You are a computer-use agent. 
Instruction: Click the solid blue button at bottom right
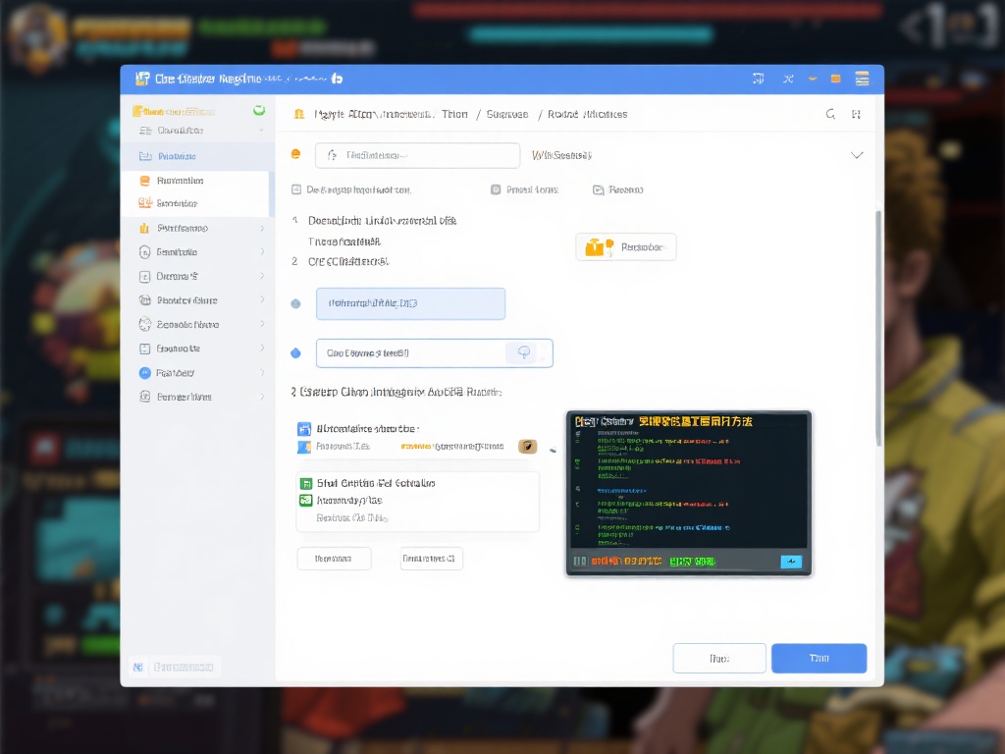819,658
